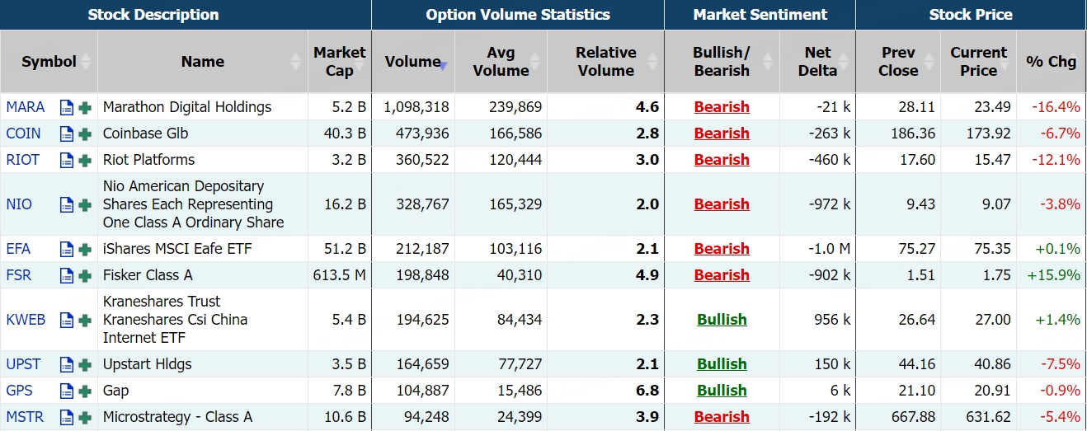Open the document icon for MSTR
Viewport: 1087px width, 431px height.
(x=67, y=417)
